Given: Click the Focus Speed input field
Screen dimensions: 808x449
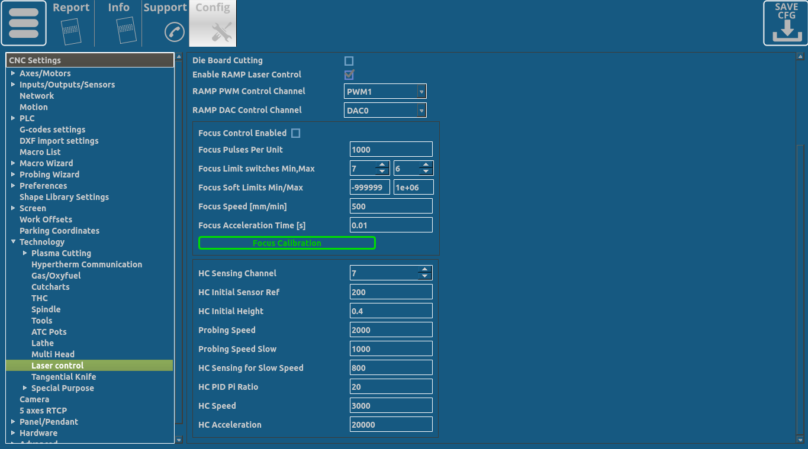Looking at the screenshot, I should point(391,206).
